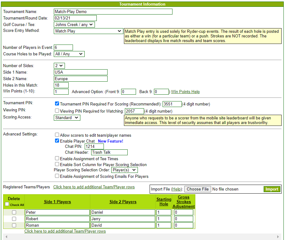The height and width of the screenshot is (240, 285).
Task: Open Player Scoring Selection Order dropdown
Action: [125, 170]
